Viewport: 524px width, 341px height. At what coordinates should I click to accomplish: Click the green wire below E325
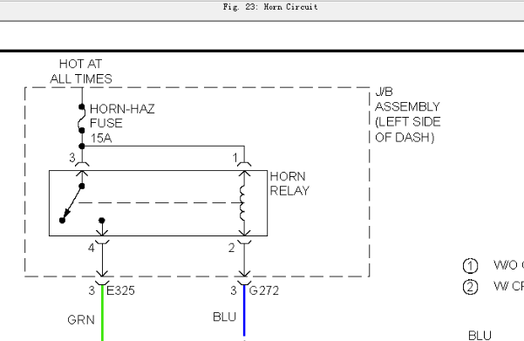[102, 312]
